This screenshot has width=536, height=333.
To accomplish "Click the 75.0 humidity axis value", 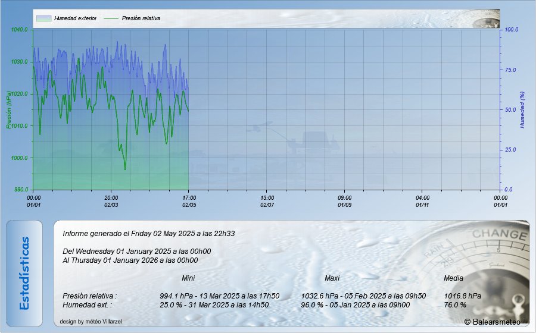I will tap(510, 70).
